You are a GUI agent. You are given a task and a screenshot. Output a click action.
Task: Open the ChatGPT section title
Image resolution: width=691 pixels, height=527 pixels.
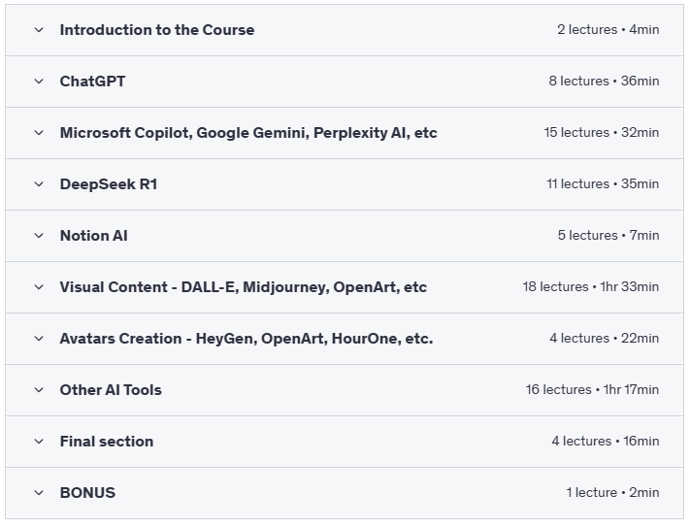pyautogui.click(x=92, y=82)
